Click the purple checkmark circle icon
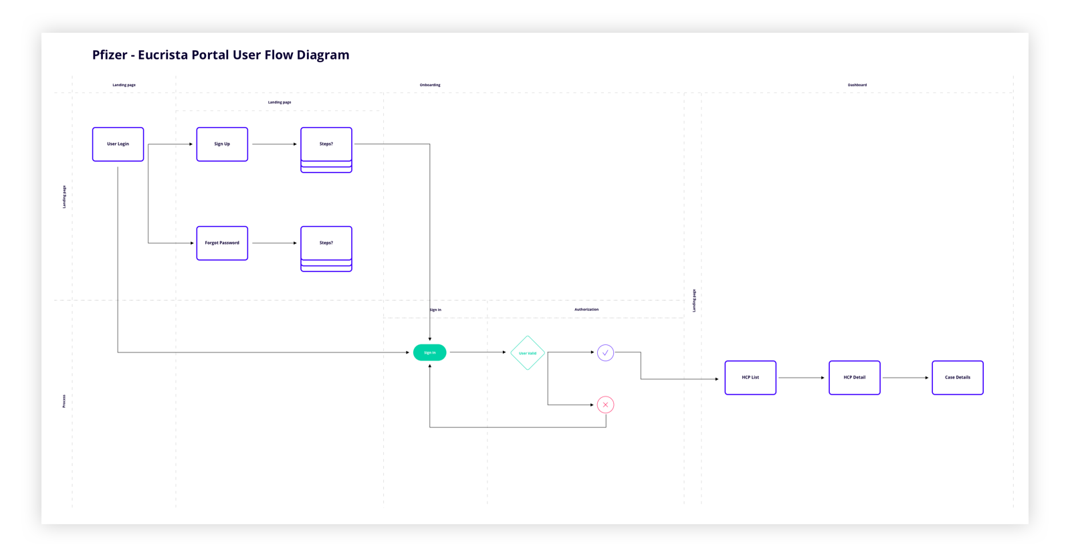The width and height of the screenshot is (1070, 555). [x=605, y=352]
